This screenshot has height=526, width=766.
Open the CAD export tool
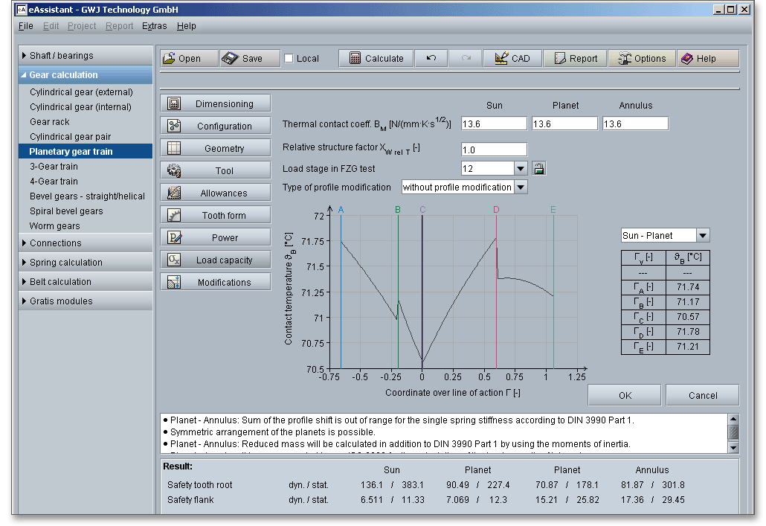[x=512, y=59]
